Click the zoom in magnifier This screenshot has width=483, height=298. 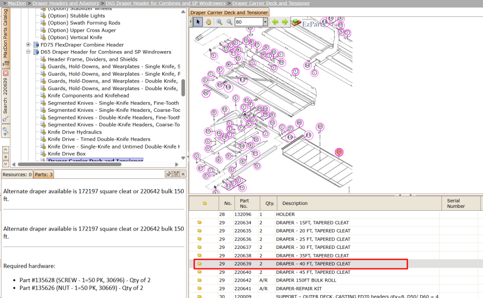219,22
